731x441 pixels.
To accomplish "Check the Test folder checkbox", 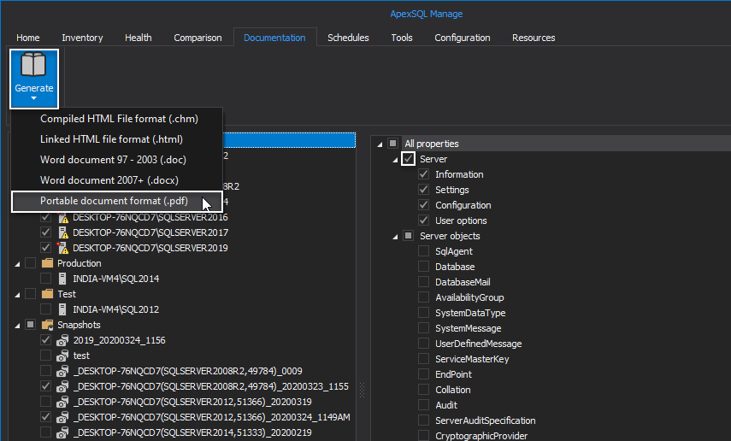I will click(x=30, y=294).
